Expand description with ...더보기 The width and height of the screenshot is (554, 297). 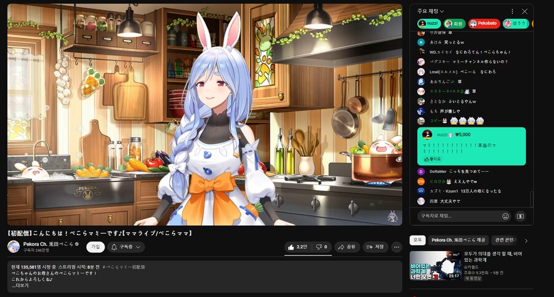(21, 285)
